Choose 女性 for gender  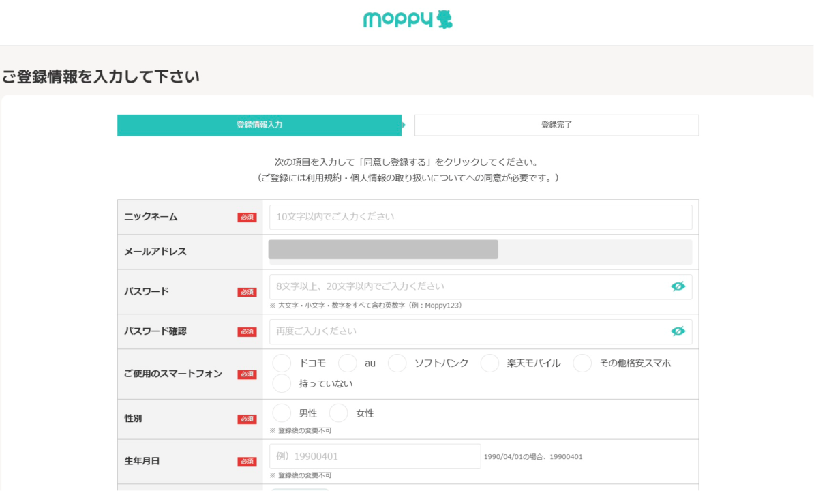(339, 413)
